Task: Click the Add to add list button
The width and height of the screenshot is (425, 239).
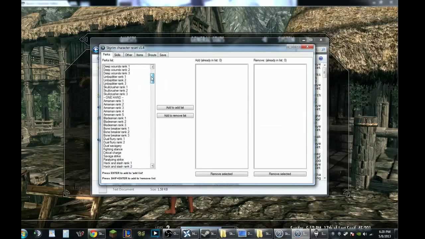Action: click(175, 108)
